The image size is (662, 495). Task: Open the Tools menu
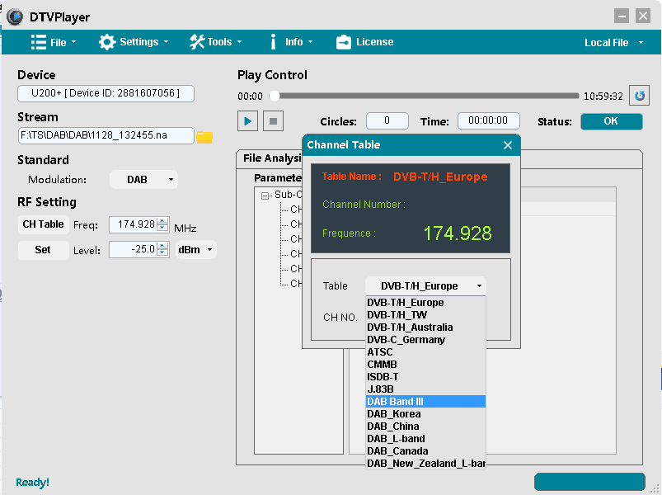point(216,42)
